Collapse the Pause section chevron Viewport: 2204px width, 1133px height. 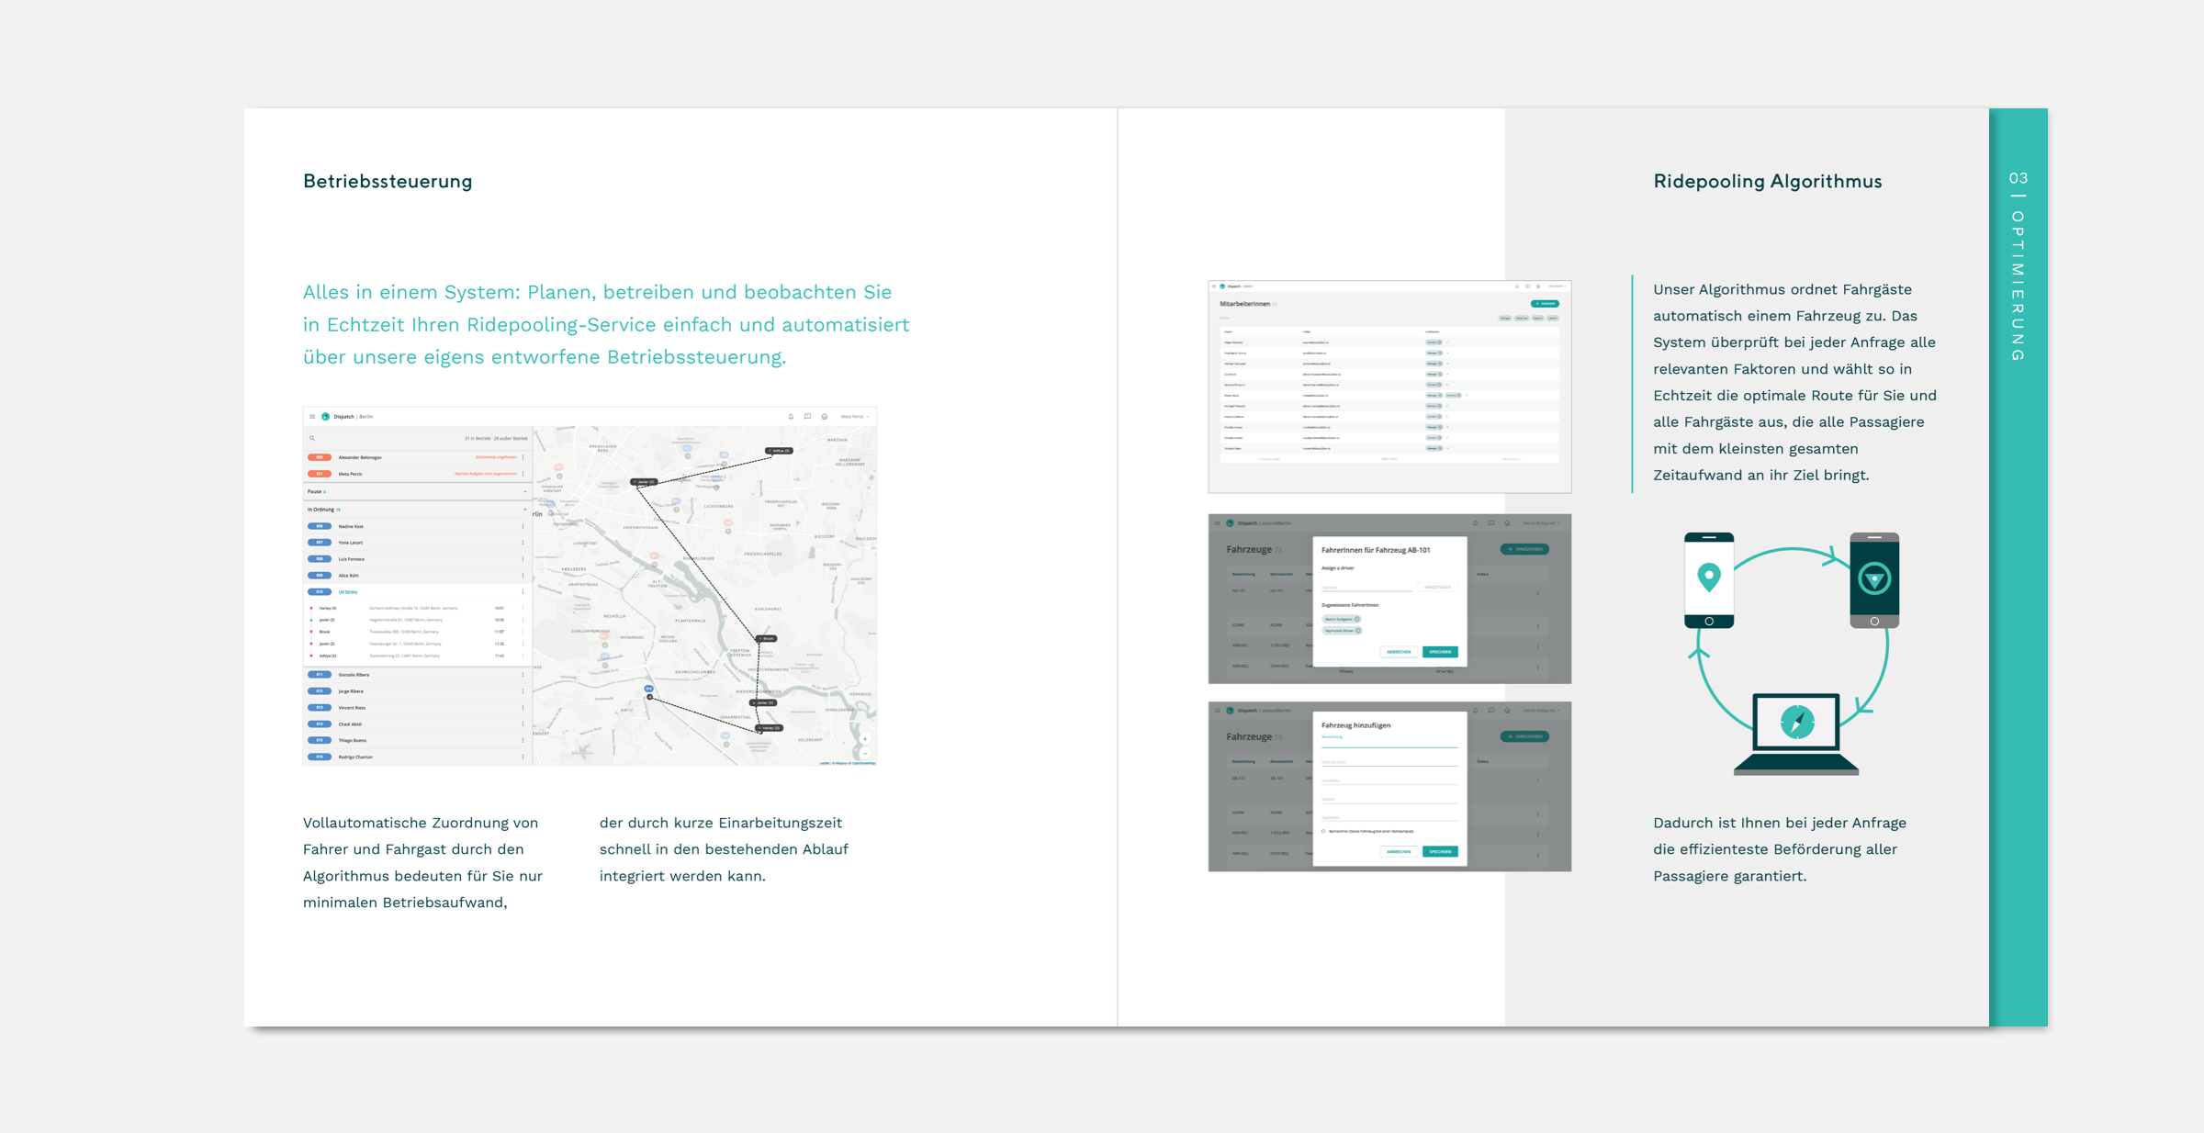(x=524, y=492)
